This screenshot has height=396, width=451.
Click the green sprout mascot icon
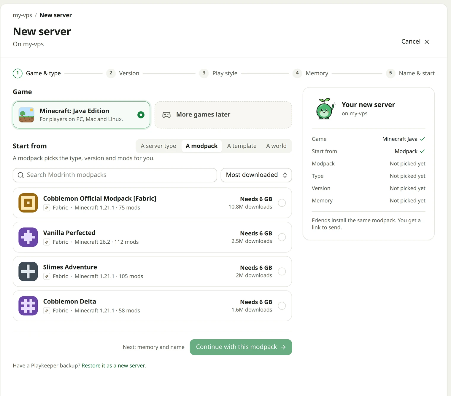click(325, 109)
